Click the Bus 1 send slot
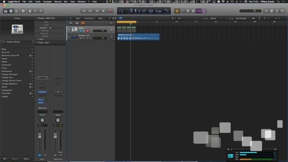Viewport: 288px width, 162px height. (41, 100)
